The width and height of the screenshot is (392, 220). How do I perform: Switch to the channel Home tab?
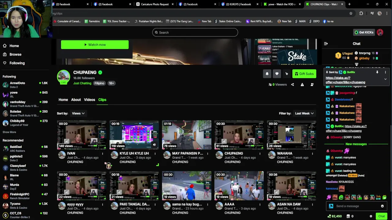click(63, 100)
